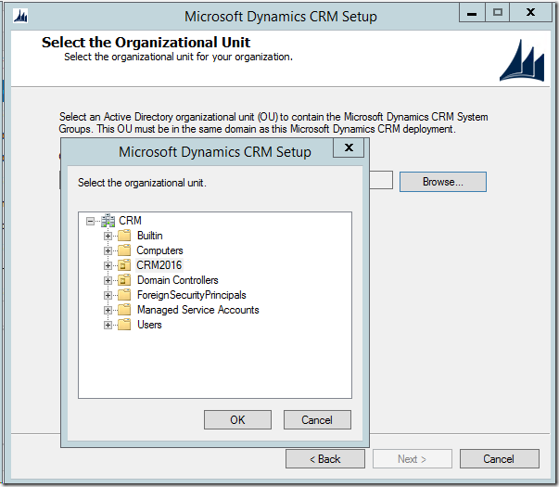Select Managed Service Accounts in tree

point(197,310)
